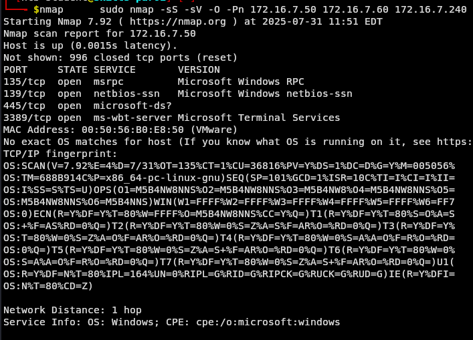473x340 pixels.
Task: Click the VERSION column header
Action: (x=199, y=69)
